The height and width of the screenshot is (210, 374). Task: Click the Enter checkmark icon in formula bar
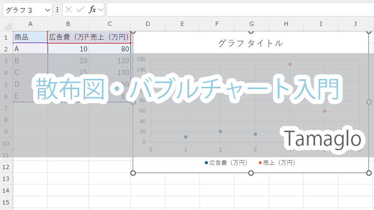pyautogui.click(x=80, y=9)
